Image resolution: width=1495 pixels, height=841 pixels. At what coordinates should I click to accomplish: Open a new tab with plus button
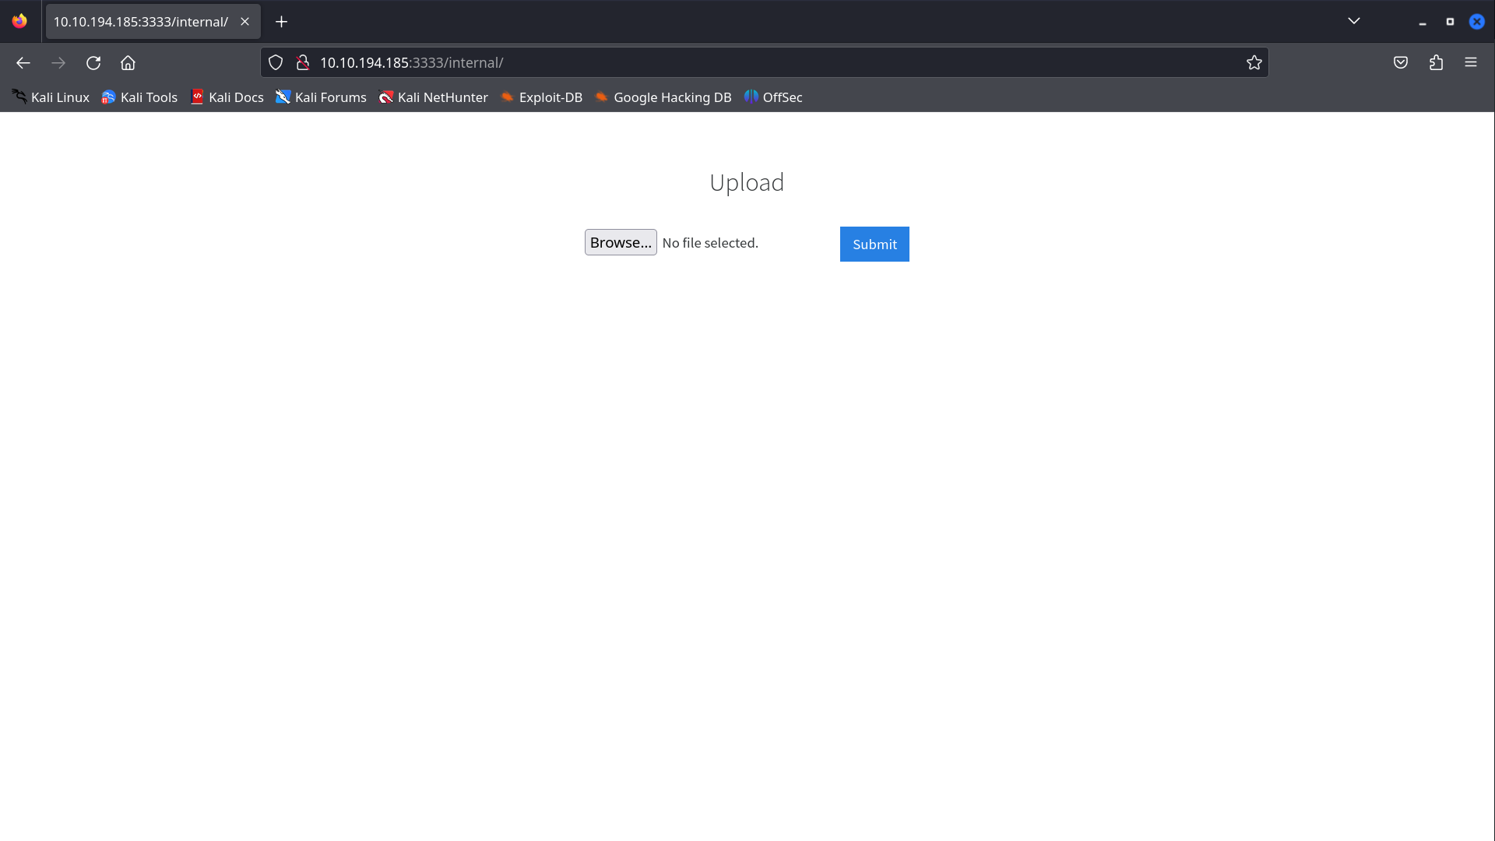click(282, 22)
